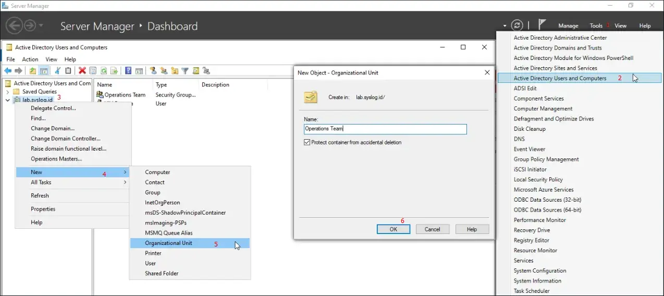This screenshot has height=296, width=664.
Task: Click the blue Help question mark icon
Action: point(128,71)
